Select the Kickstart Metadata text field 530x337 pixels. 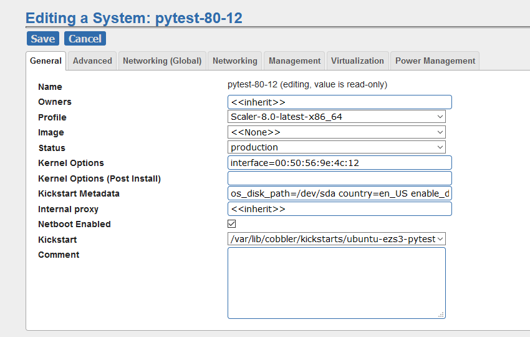339,193
